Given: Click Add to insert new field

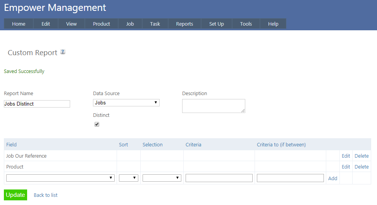Looking at the screenshot, I should coord(332,178).
